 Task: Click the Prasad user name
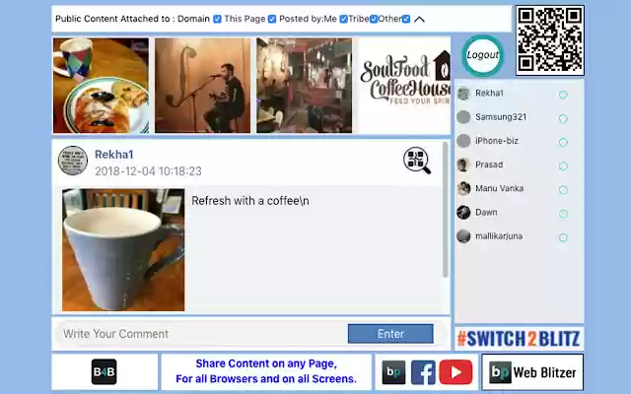[x=489, y=164]
